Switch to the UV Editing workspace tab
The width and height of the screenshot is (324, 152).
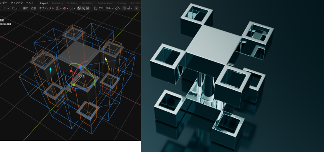click(88, 3)
